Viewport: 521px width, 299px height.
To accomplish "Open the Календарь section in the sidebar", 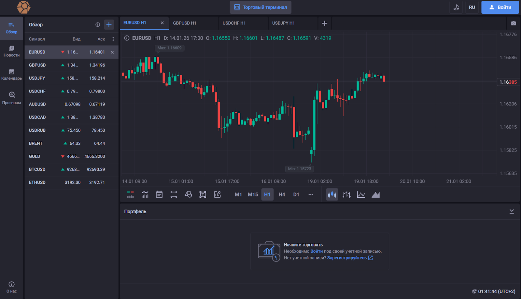I will click(11, 74).
